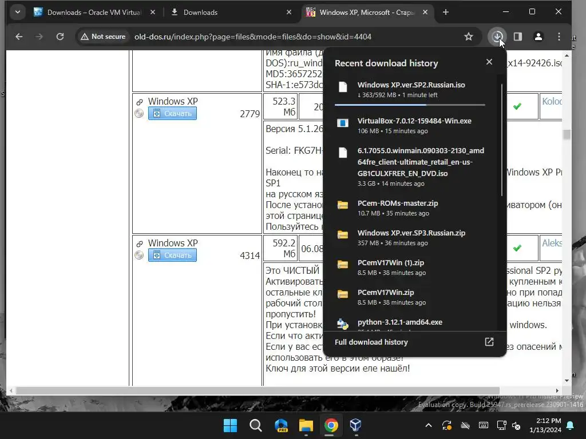The image size is (586, 439).
Task: Open Windows XP.ver.SP3.Russian.zip download
Action: point(411,237)
